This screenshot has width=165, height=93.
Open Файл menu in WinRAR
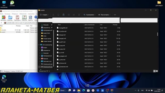click(x=2, y=14)
